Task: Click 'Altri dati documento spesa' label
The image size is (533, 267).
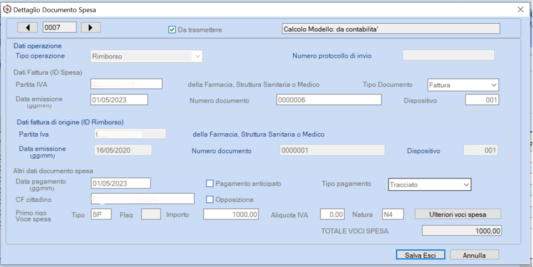Action: tap(53, 171)
